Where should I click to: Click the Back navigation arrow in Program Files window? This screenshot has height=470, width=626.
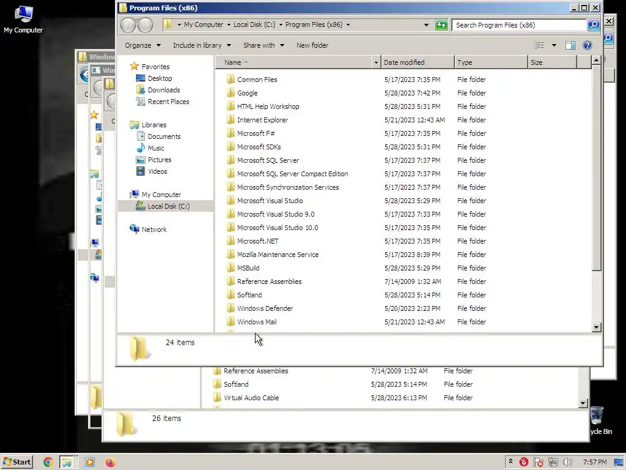click(x=128, y=25)
